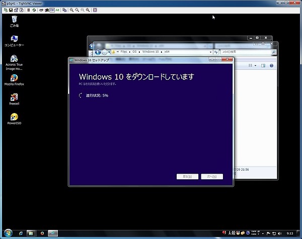Viewport: 302px width, 239px height.
Task: Toggle the Ctrl key toolbar button
Action: (52, 10)
